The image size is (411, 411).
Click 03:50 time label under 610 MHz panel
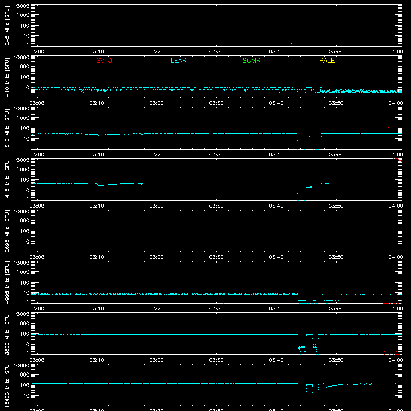point(336,155)
